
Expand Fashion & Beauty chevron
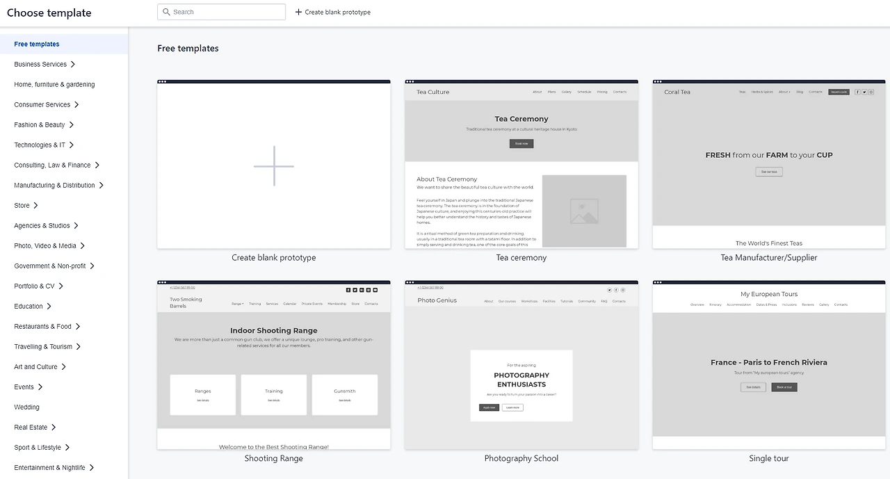point(72,124)
